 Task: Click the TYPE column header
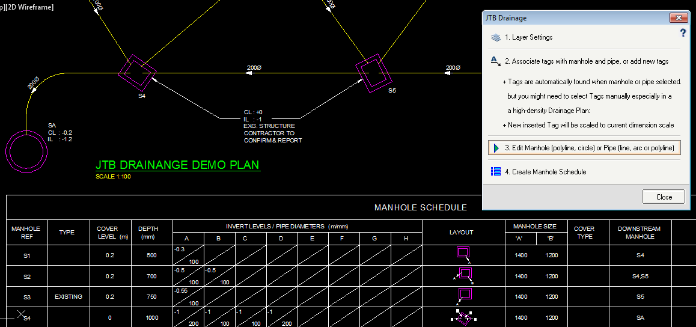point(67,232)
